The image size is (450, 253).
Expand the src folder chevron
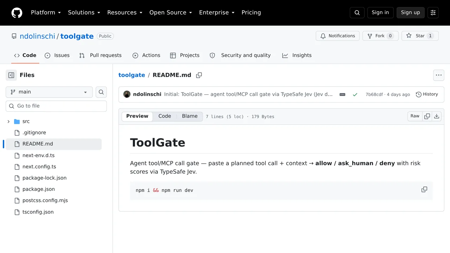pos(8,122)
